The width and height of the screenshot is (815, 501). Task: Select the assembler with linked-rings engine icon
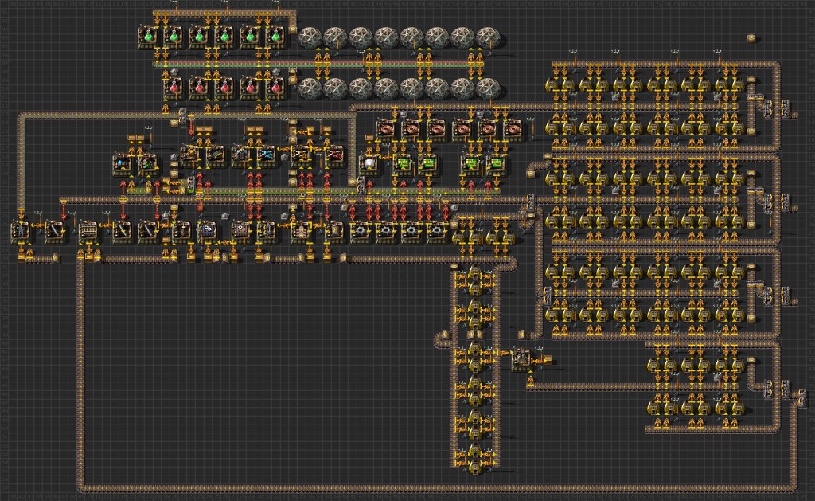coord(206,232)
